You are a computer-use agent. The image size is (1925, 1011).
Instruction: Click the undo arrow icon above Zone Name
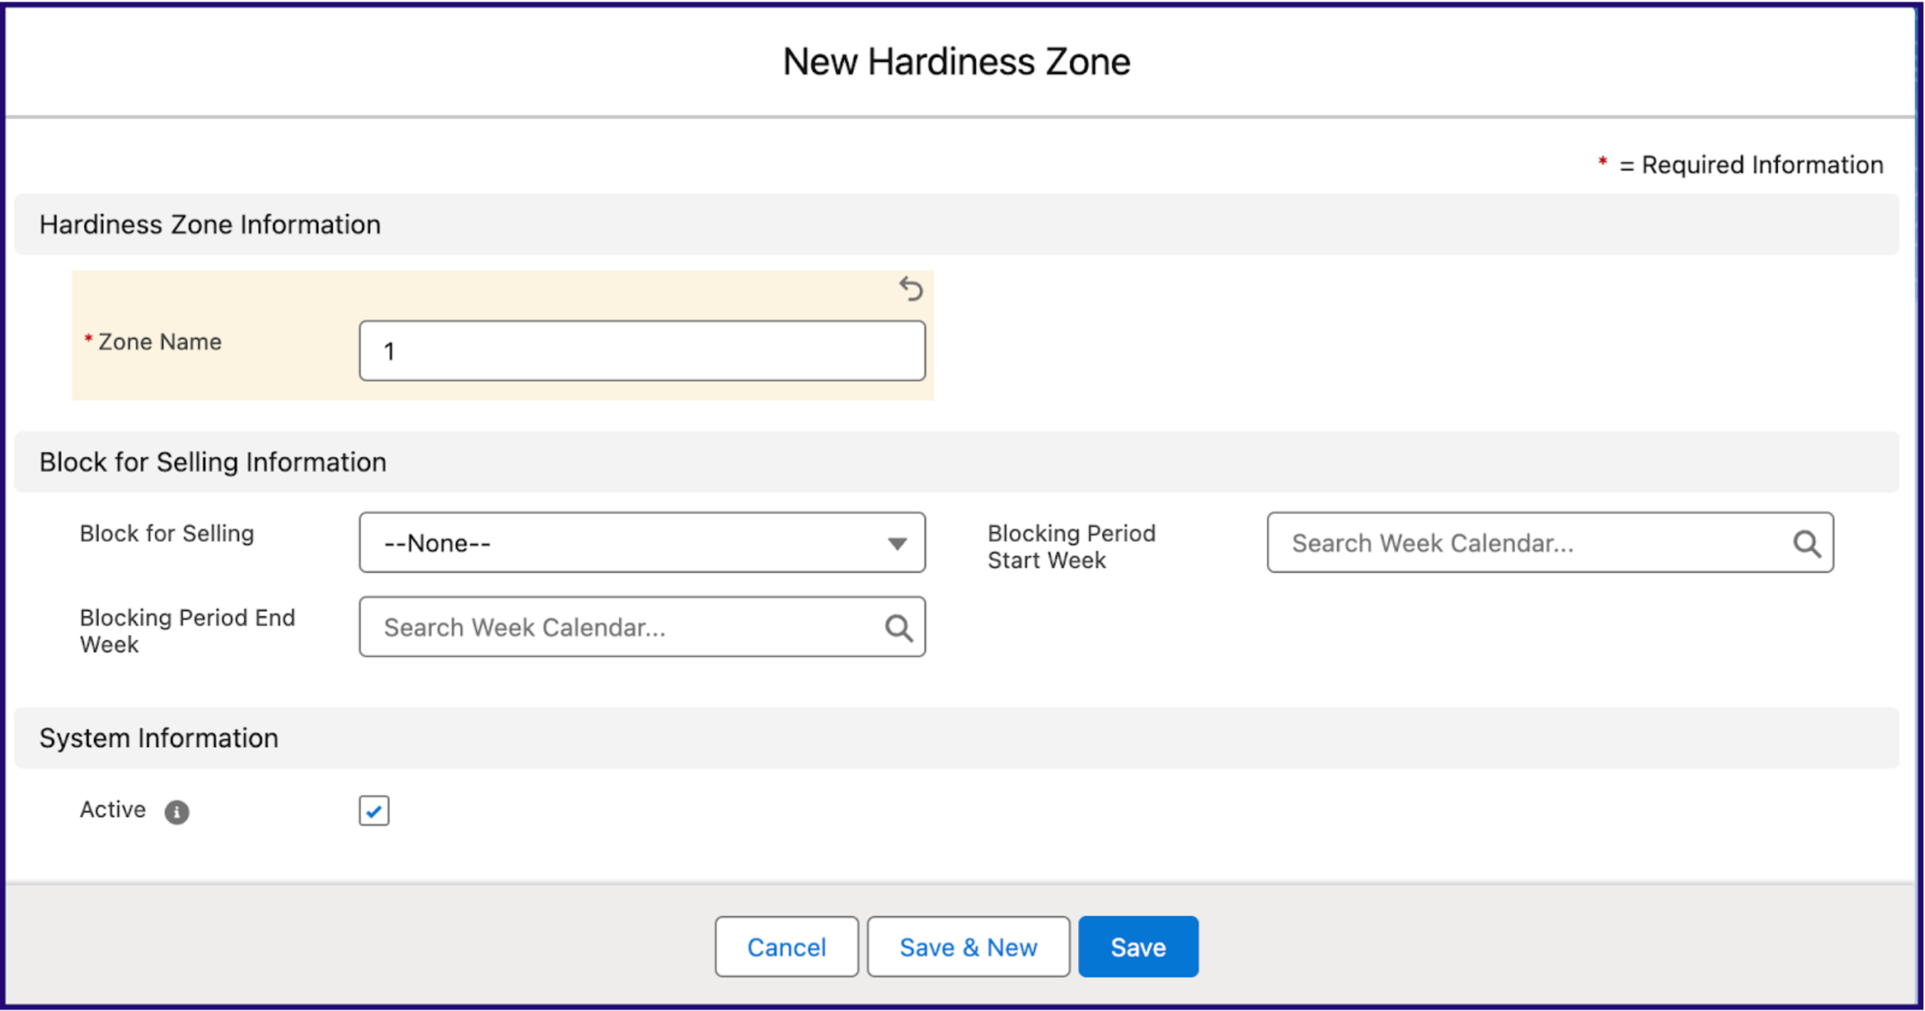click(911, 289)
